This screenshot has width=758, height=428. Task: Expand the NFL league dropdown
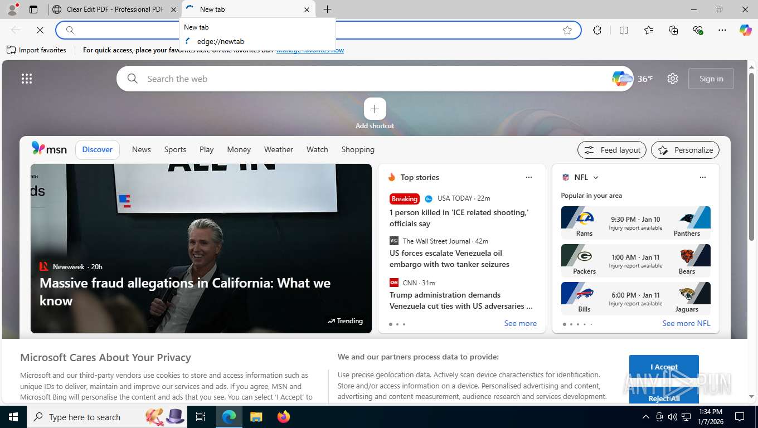pos(596,177)
